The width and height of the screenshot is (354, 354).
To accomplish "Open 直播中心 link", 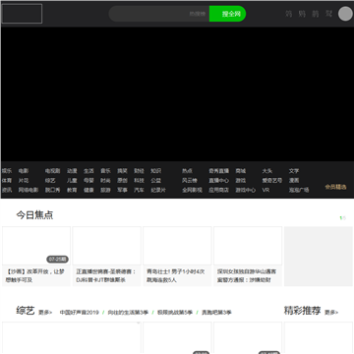I will point(218,181).
